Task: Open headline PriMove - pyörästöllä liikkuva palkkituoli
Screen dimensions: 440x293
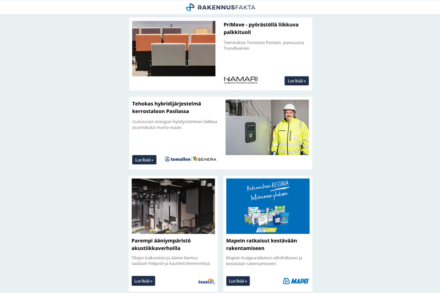Action: pyautogui.click(x=261, y=29)
